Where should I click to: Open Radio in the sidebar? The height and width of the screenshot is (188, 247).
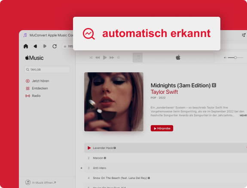point(33,96)
